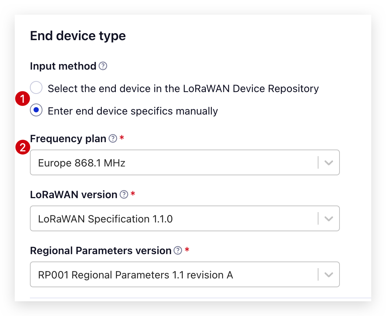Image resolution: width=386 pixels, height=316 pixels.
Task: Select LoRaWAN Device Repository radio option
Action: (36, 88)
